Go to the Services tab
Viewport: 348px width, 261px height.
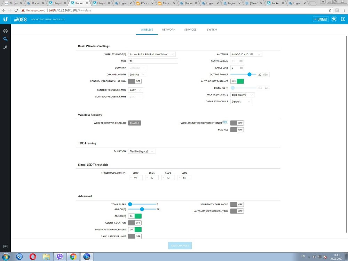tap(190, 30)
